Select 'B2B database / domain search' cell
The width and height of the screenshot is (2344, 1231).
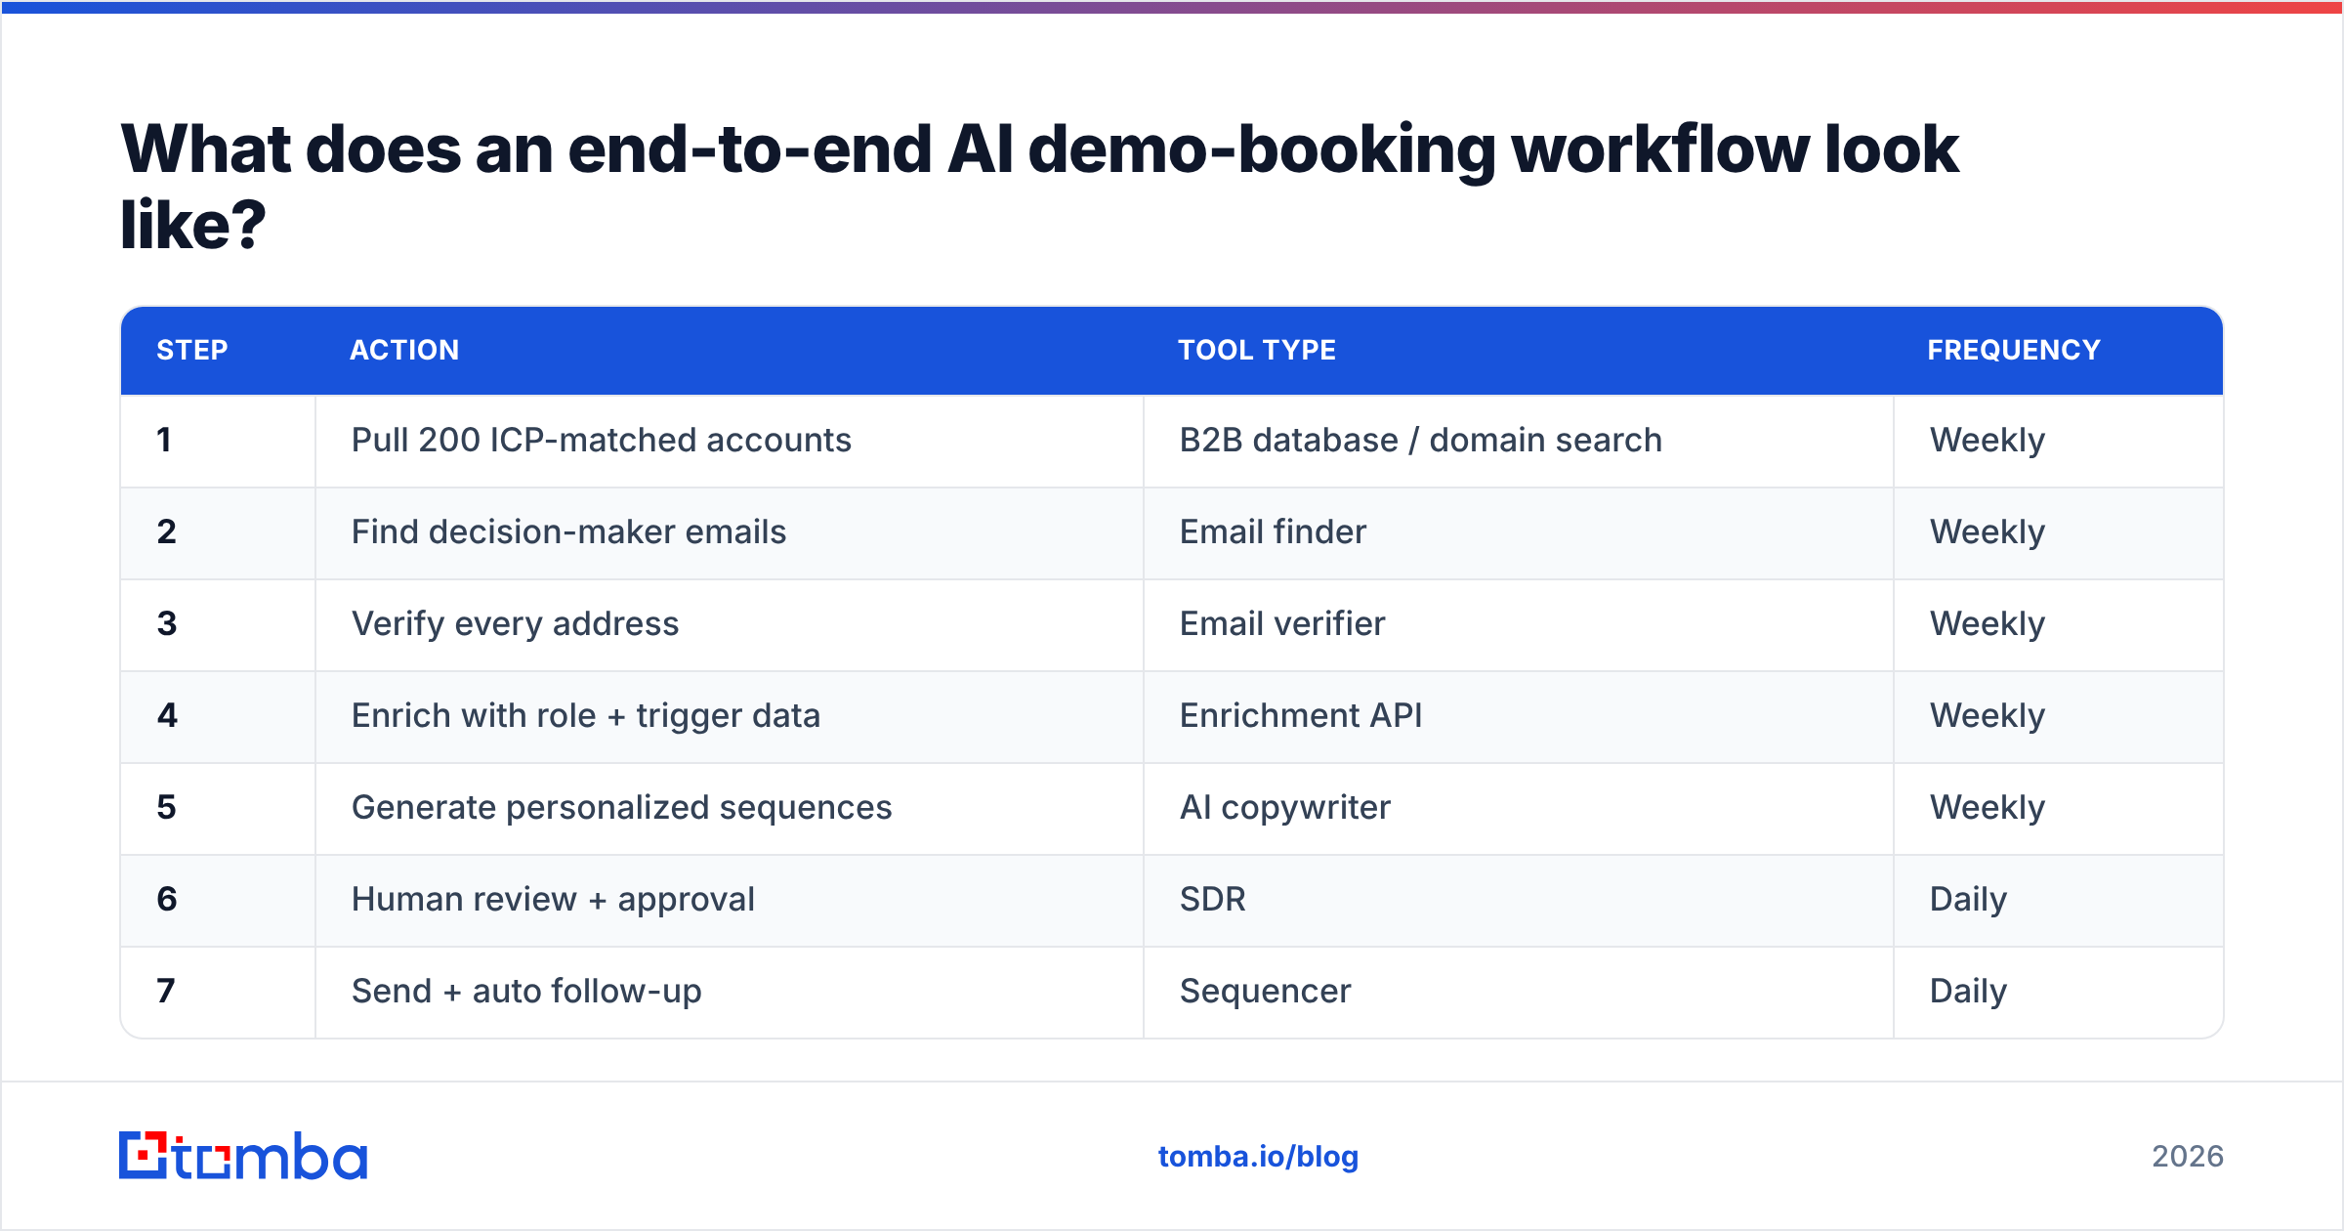click(1519, 441)
